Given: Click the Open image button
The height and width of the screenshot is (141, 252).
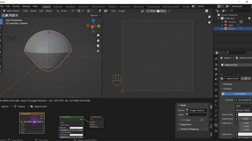Looking at the screenshot, I should pos(161,11).
